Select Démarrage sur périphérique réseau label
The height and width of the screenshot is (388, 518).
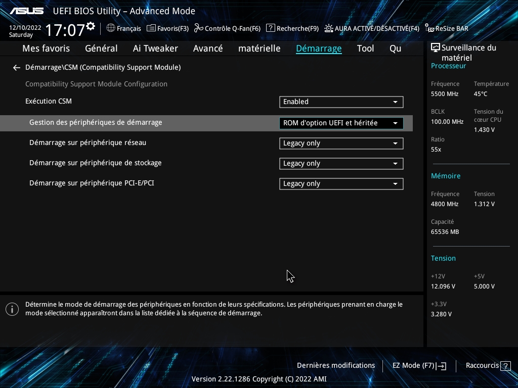coord(88,143)
